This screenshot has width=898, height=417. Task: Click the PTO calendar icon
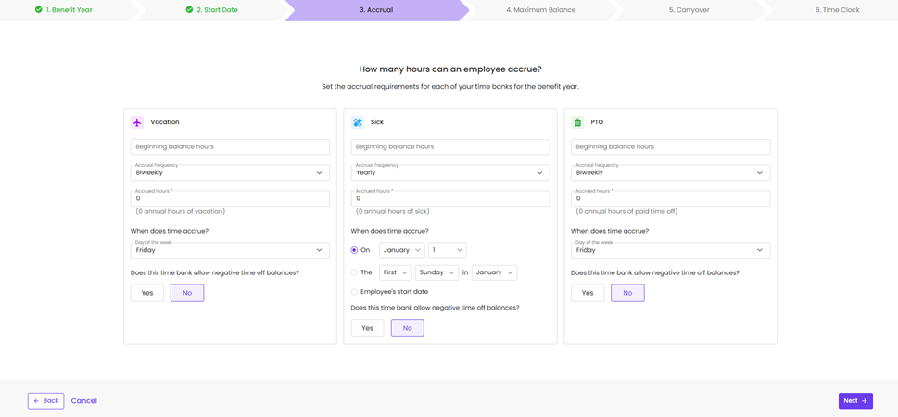tap(577, 122)
